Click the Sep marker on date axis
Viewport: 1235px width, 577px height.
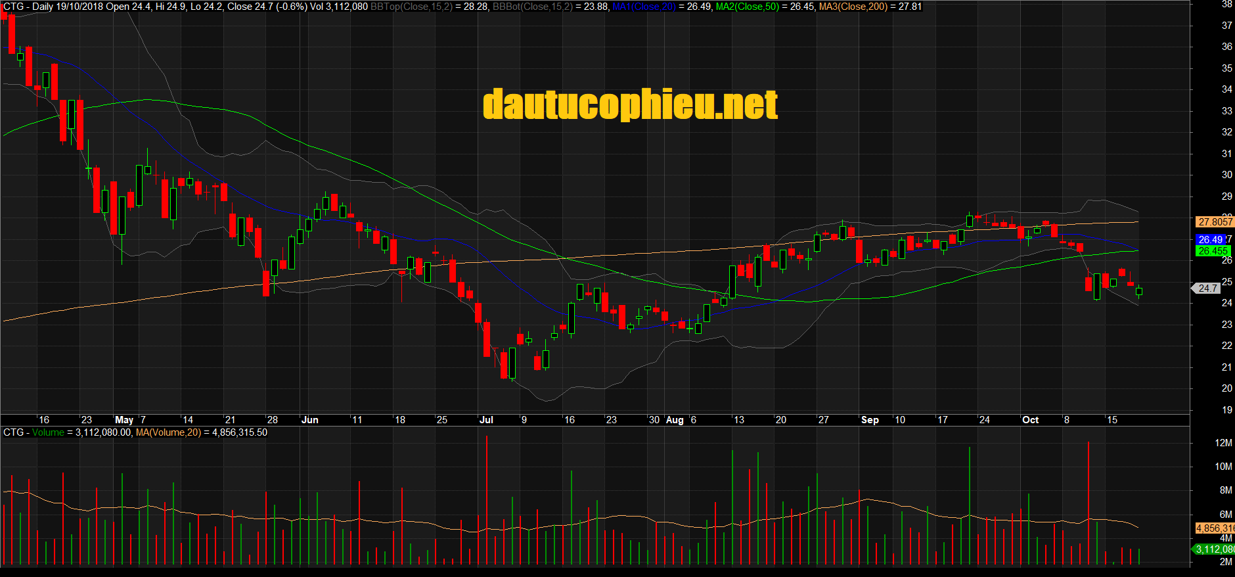tap(870, 420)
